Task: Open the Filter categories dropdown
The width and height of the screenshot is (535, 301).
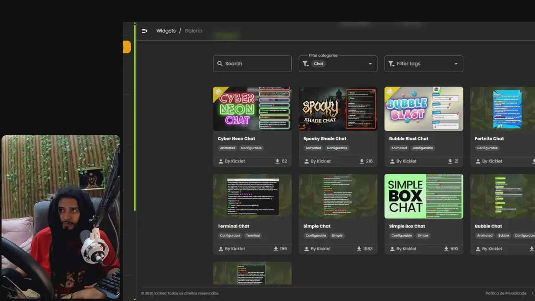Action: 338,64
